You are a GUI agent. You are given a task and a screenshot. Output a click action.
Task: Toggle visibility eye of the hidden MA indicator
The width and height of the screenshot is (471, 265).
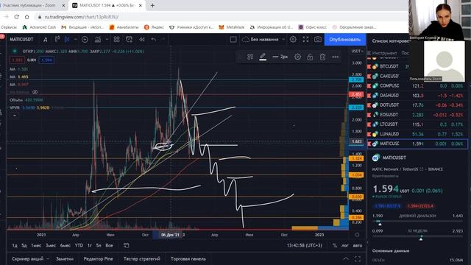[35, 92]
